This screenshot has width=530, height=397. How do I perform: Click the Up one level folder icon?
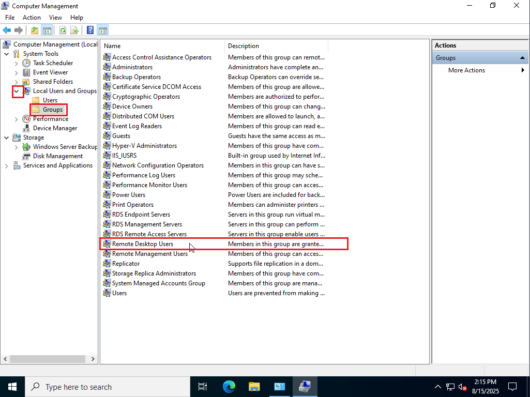click(35, 30)
